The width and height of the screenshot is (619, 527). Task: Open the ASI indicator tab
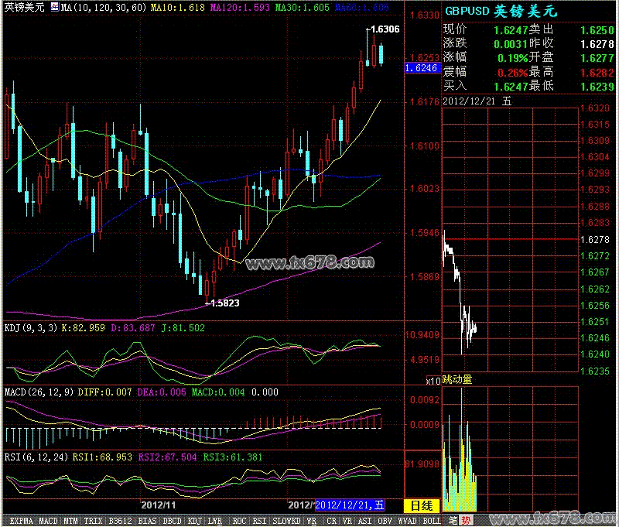click(364, 521)
